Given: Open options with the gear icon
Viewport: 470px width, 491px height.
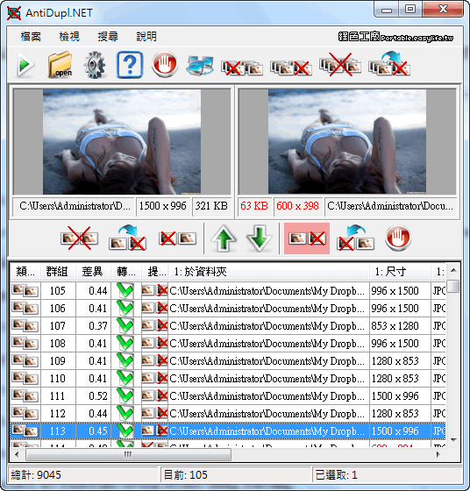Looking at the screenshot, I should 95,65.
